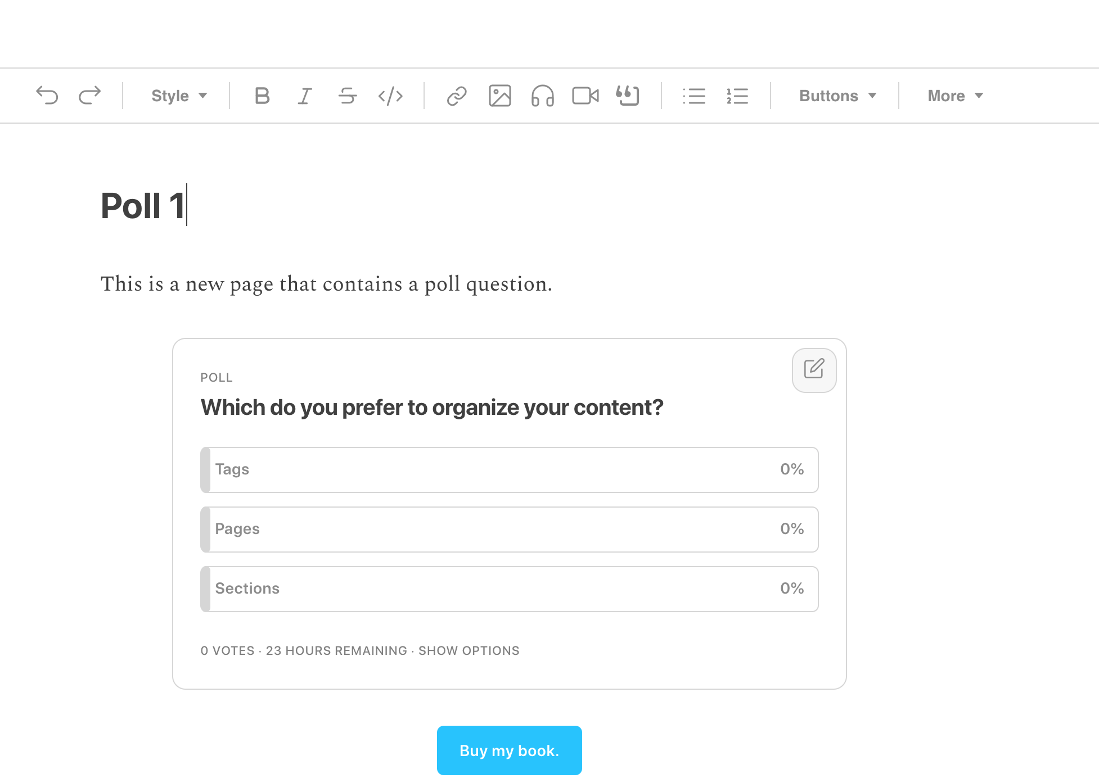The height and width of the screenshot is (778, 1099).
Task: Redo the last edit
Action: pos(89,96)
